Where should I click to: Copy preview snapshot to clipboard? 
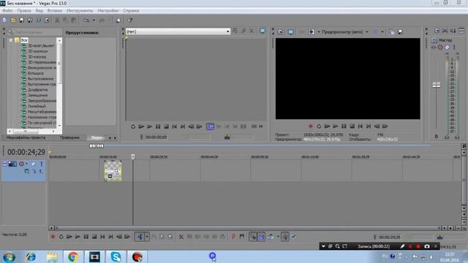pyautogui.click(x=392, y=32)
